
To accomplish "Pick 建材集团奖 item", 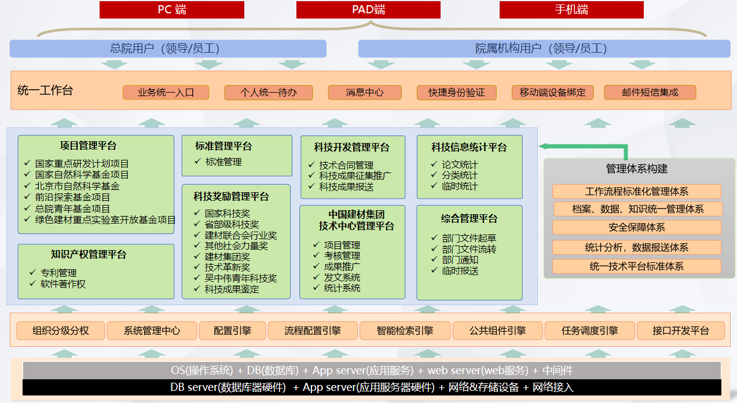I will 228,257.
